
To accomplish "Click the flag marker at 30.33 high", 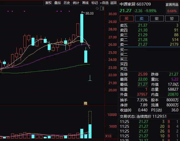I will click(82, 12).
